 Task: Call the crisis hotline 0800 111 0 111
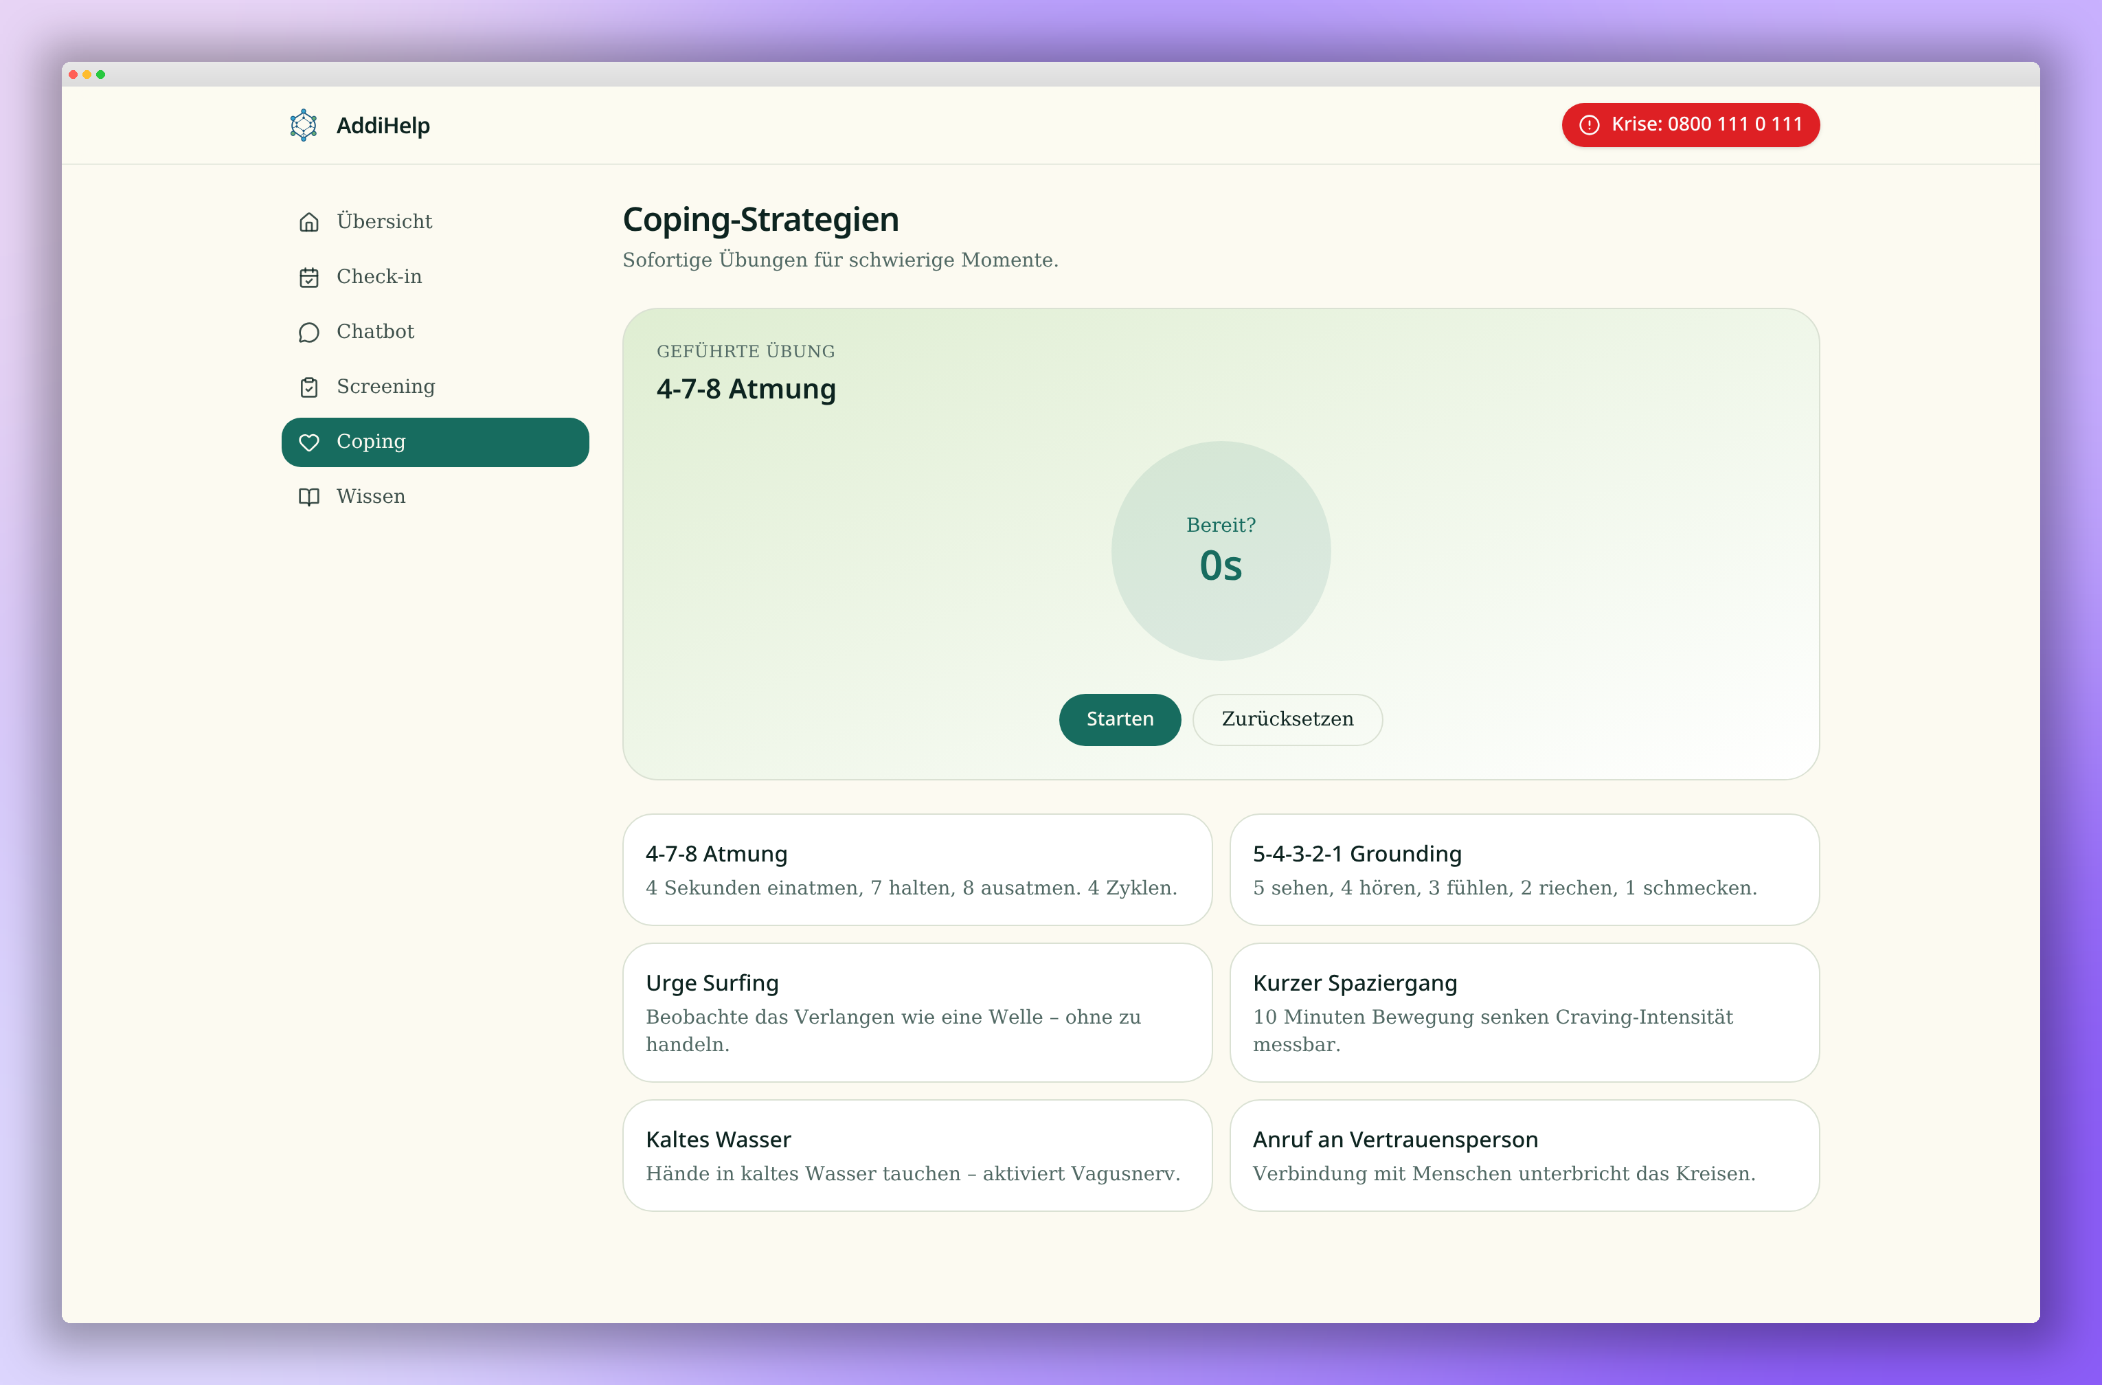tap(1691, 126)
